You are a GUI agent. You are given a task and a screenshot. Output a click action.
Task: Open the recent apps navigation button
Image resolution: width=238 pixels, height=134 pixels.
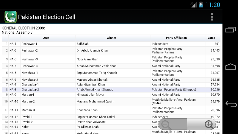pos(231,30)
